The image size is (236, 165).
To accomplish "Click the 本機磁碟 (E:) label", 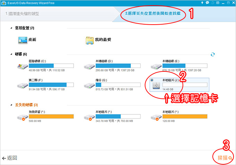I will (171, 61).
